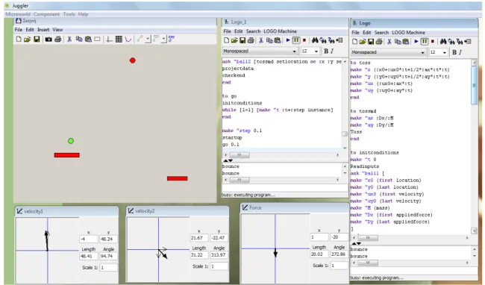Click the axes icon in the canvas toolbar

[x=109, y=40]
